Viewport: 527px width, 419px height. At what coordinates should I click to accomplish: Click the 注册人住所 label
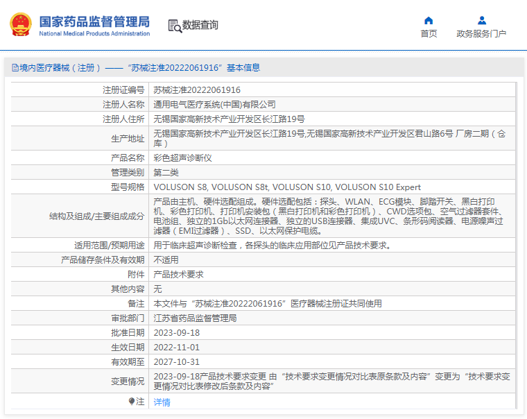pyautogui.click(x=123, y=119)
